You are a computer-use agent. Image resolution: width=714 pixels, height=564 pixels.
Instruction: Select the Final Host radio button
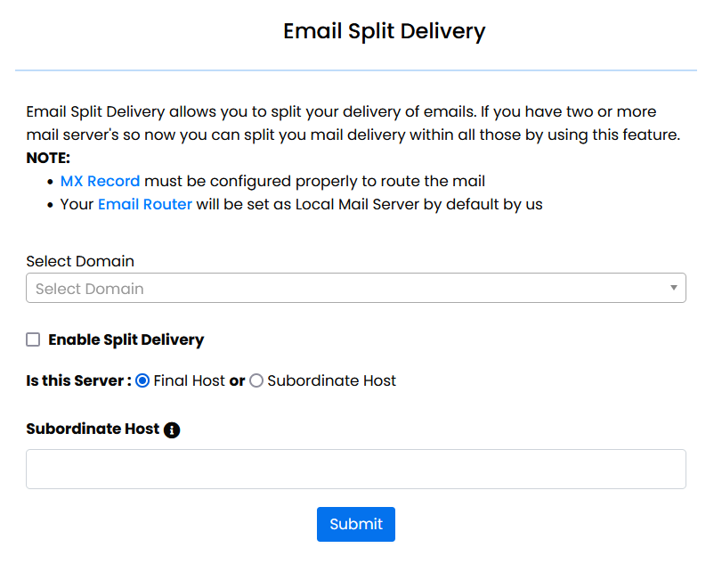[142, 380]
